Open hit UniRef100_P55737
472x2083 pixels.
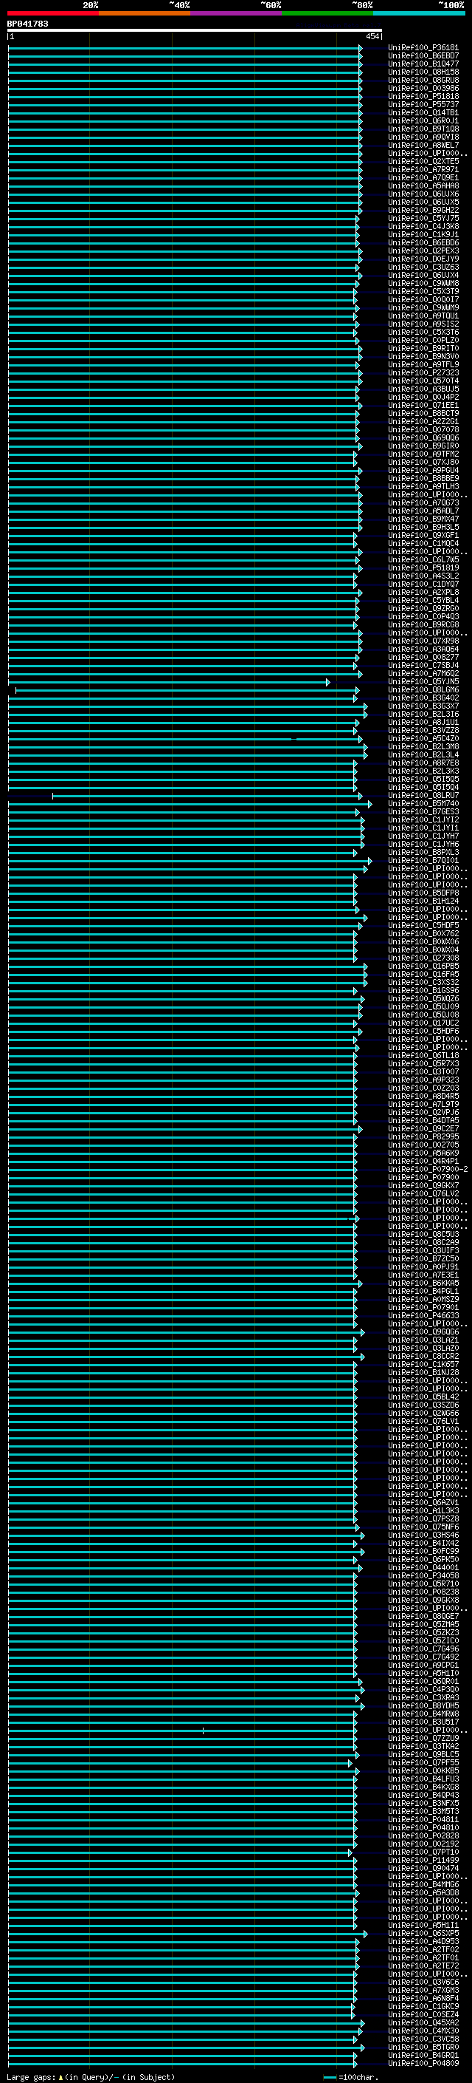pos(423,104)
